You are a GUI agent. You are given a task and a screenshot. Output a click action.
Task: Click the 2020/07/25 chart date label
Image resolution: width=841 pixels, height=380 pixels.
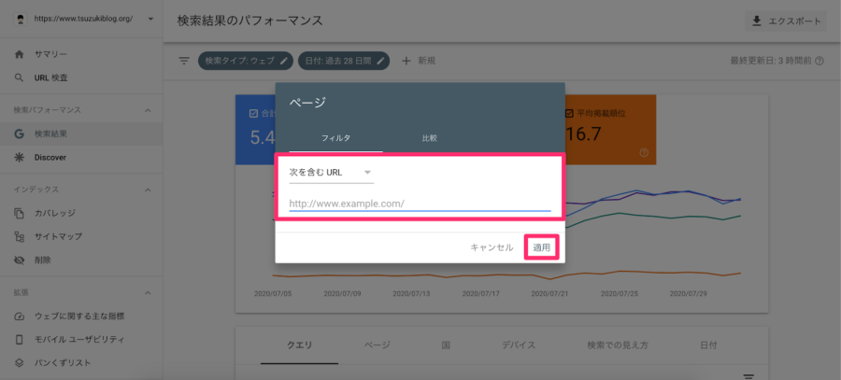pos(620,294)
